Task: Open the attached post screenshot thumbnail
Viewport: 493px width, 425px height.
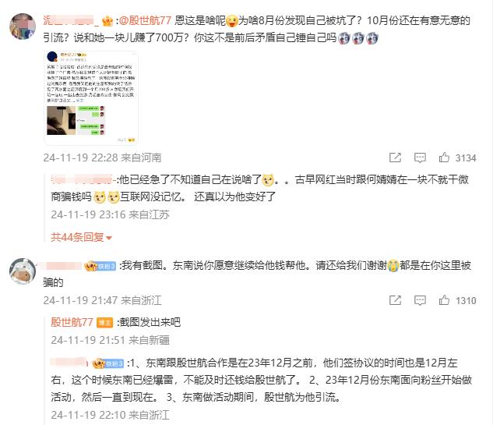Action: [x=91, y=97]
